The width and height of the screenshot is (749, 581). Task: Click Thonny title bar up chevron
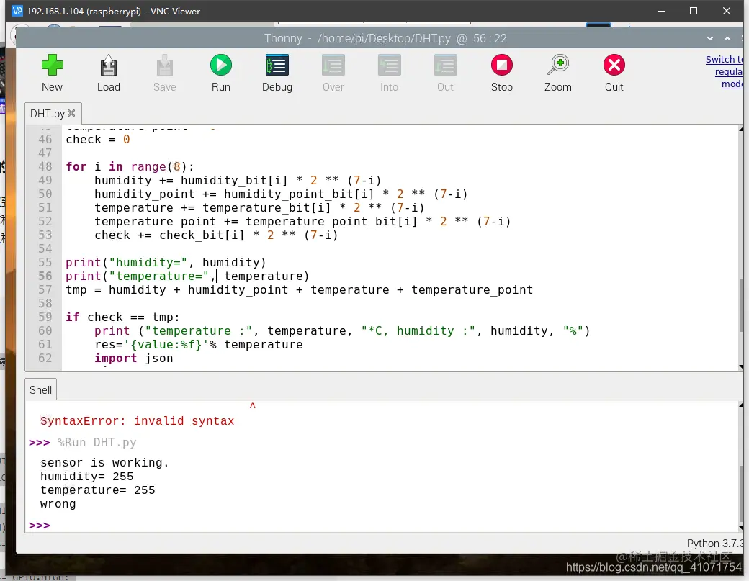727,39
